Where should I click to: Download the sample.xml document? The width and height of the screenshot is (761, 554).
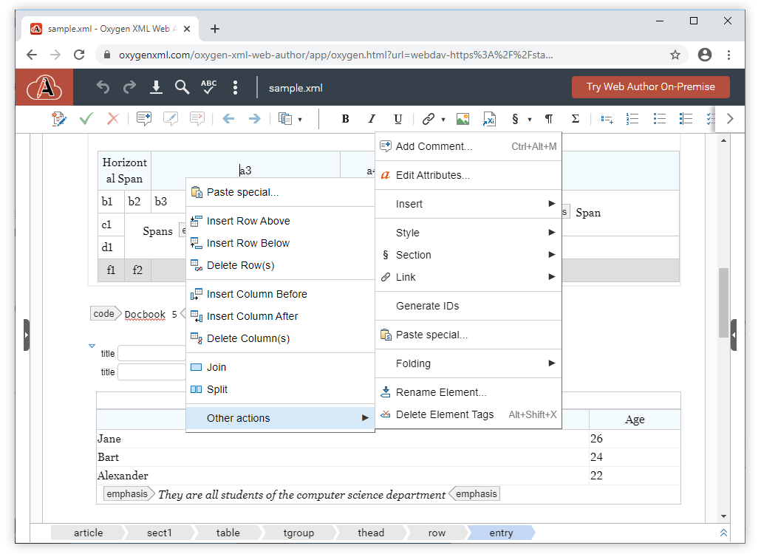[156, 87]
